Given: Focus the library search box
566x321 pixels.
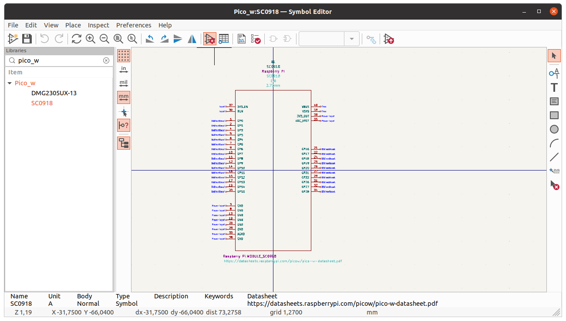Looking at the screenshot, I should click(60, 60).
